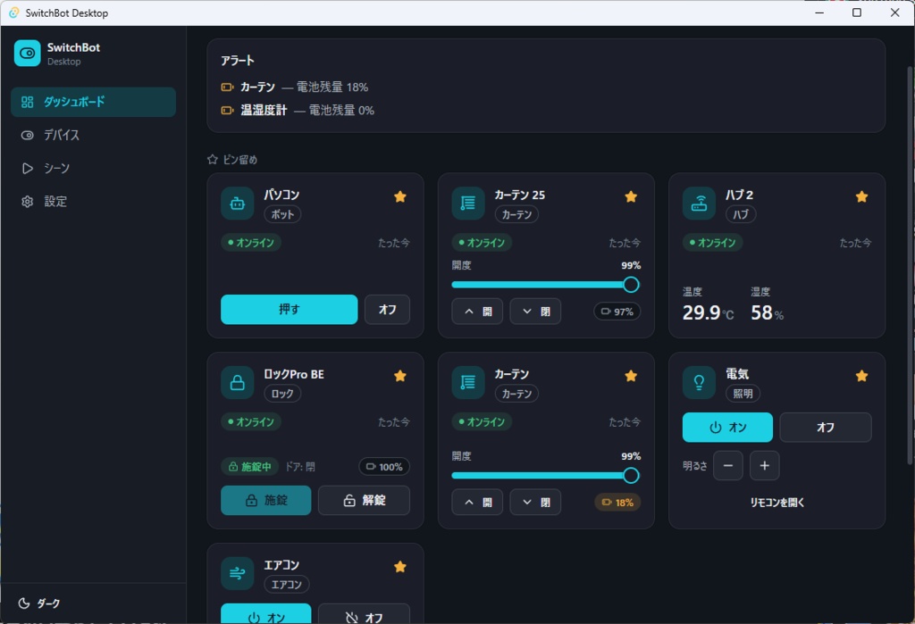Unpin the カーテン card with 18% battery
The height and width of the screenshot is (624, 915).
pyautogui.click(x=631, y=376)
